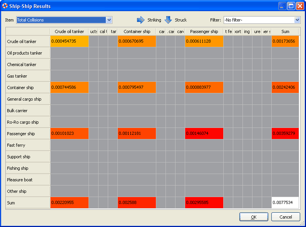Click the Struck label text

pyautogui.click(x=181, y=20)
